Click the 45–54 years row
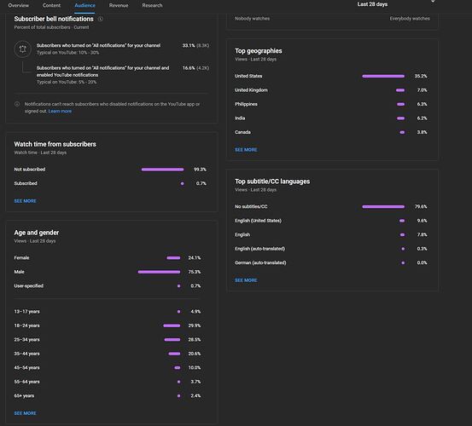 point(108,368)
